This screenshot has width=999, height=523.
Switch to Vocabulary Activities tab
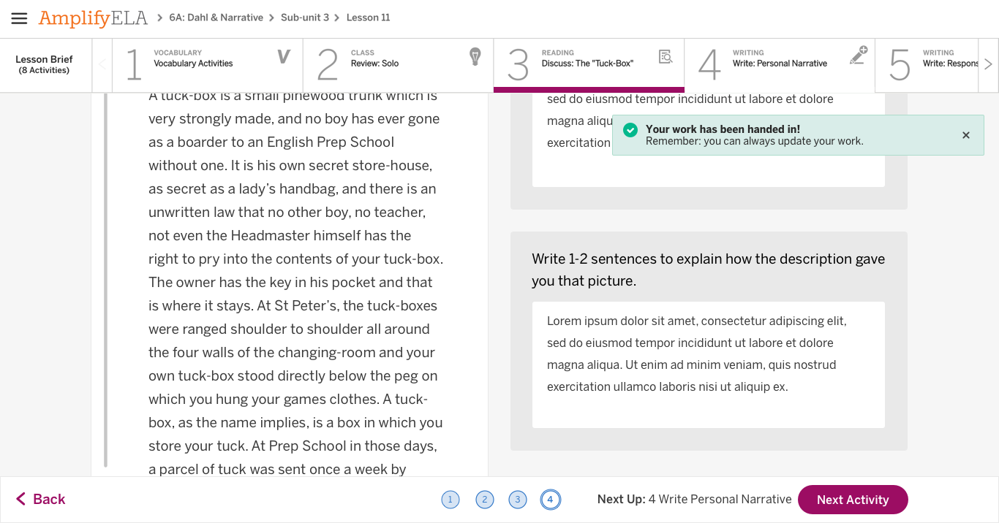coord(208,65)
